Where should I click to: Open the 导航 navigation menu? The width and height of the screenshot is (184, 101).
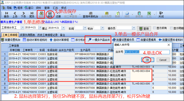pos(7,8)
